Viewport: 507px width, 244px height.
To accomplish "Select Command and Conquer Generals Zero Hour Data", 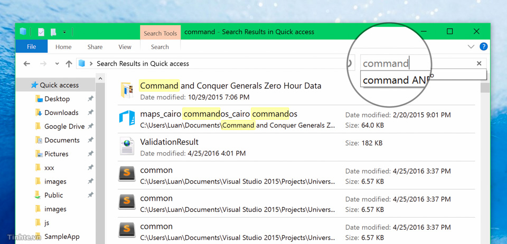I will click(x=231, y=86).
